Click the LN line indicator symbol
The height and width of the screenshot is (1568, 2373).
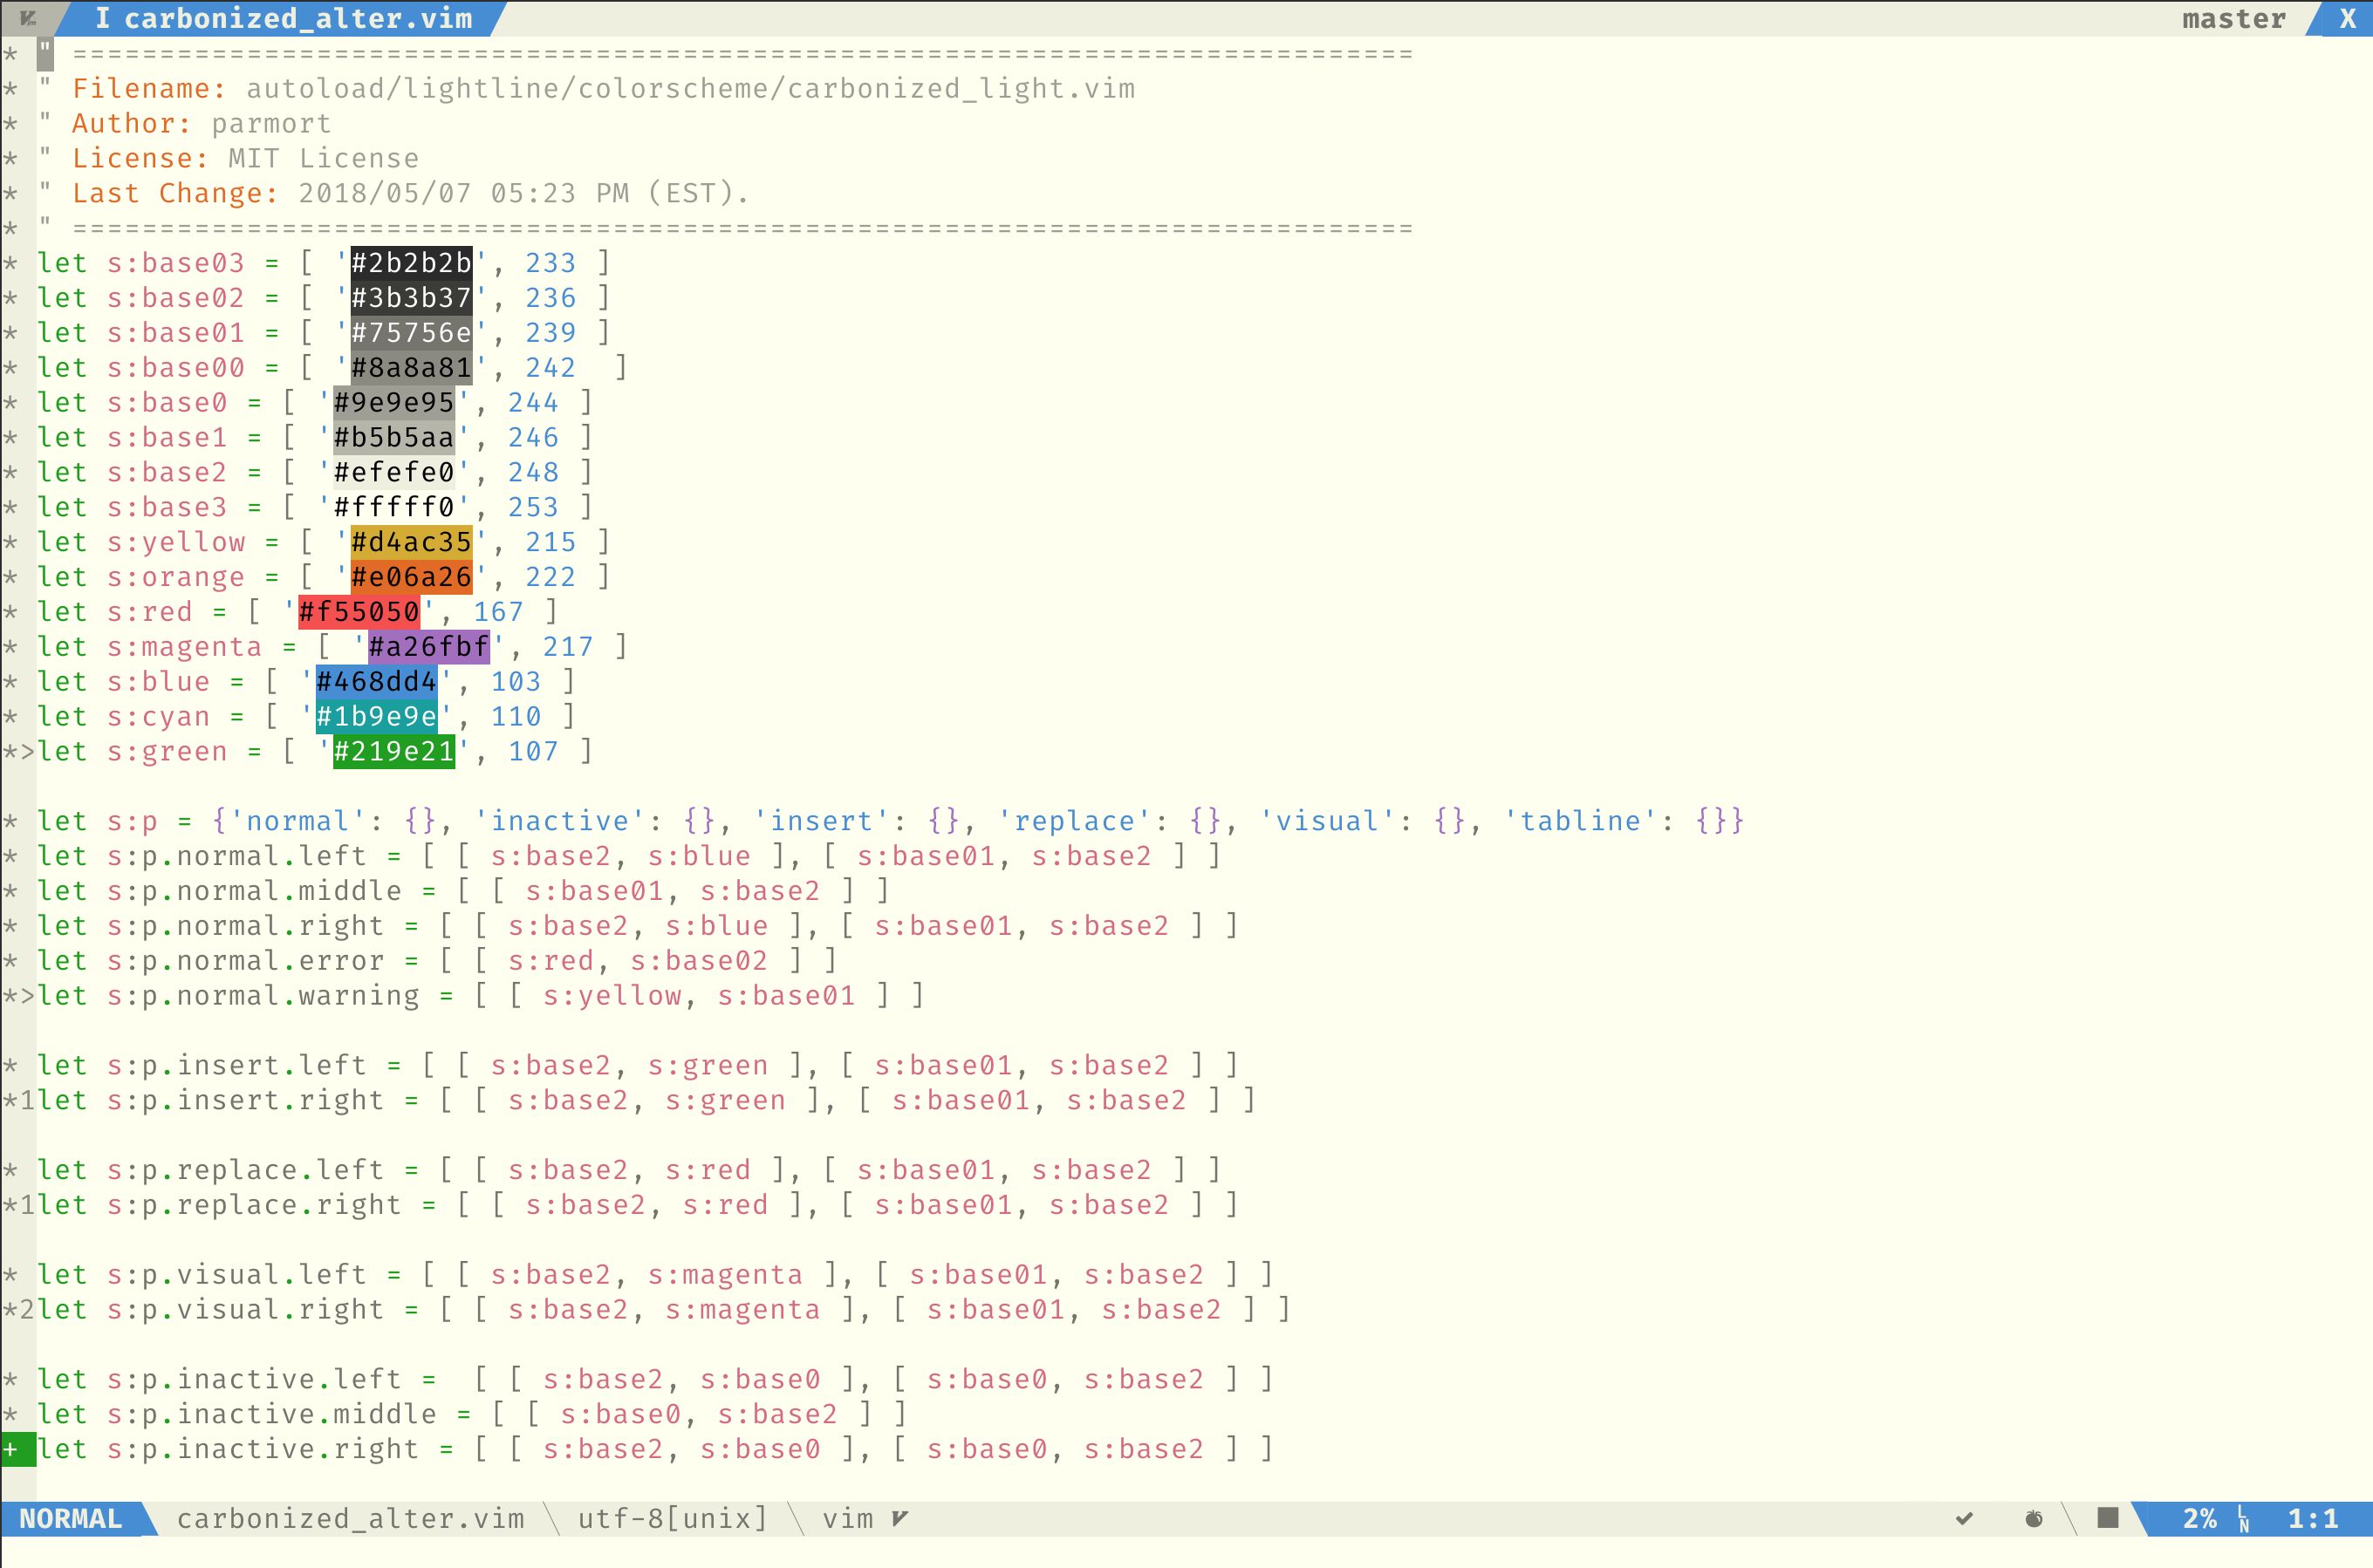pos(2243,1519)
